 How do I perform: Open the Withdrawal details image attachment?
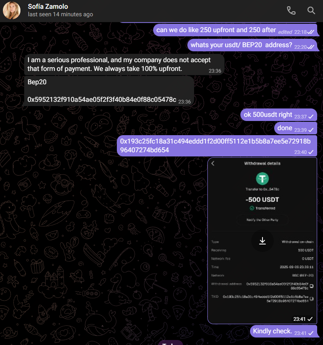coord(262,241)
